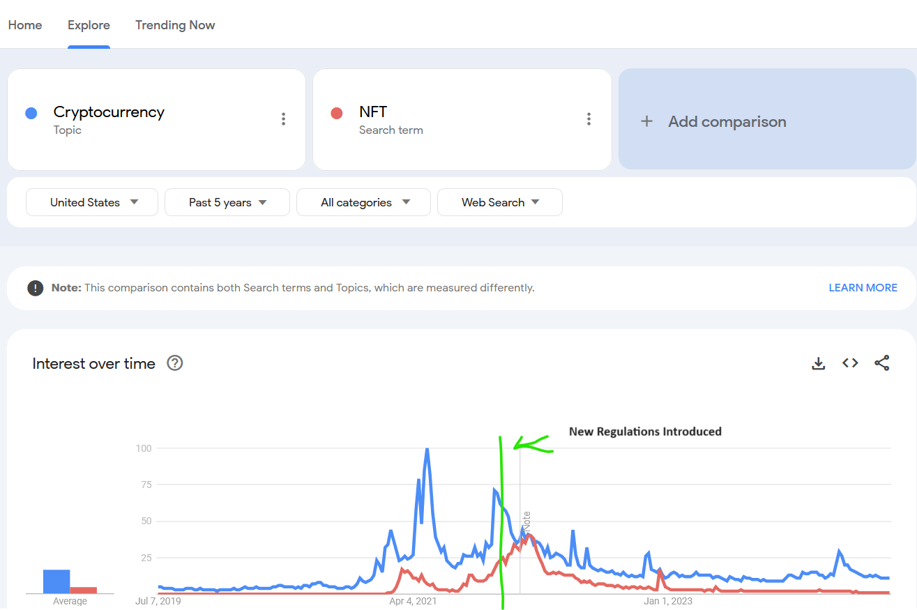Open the NFT term's three-dot menu
The height and width of the screenshot is (610, 917).
click(589, 119)
